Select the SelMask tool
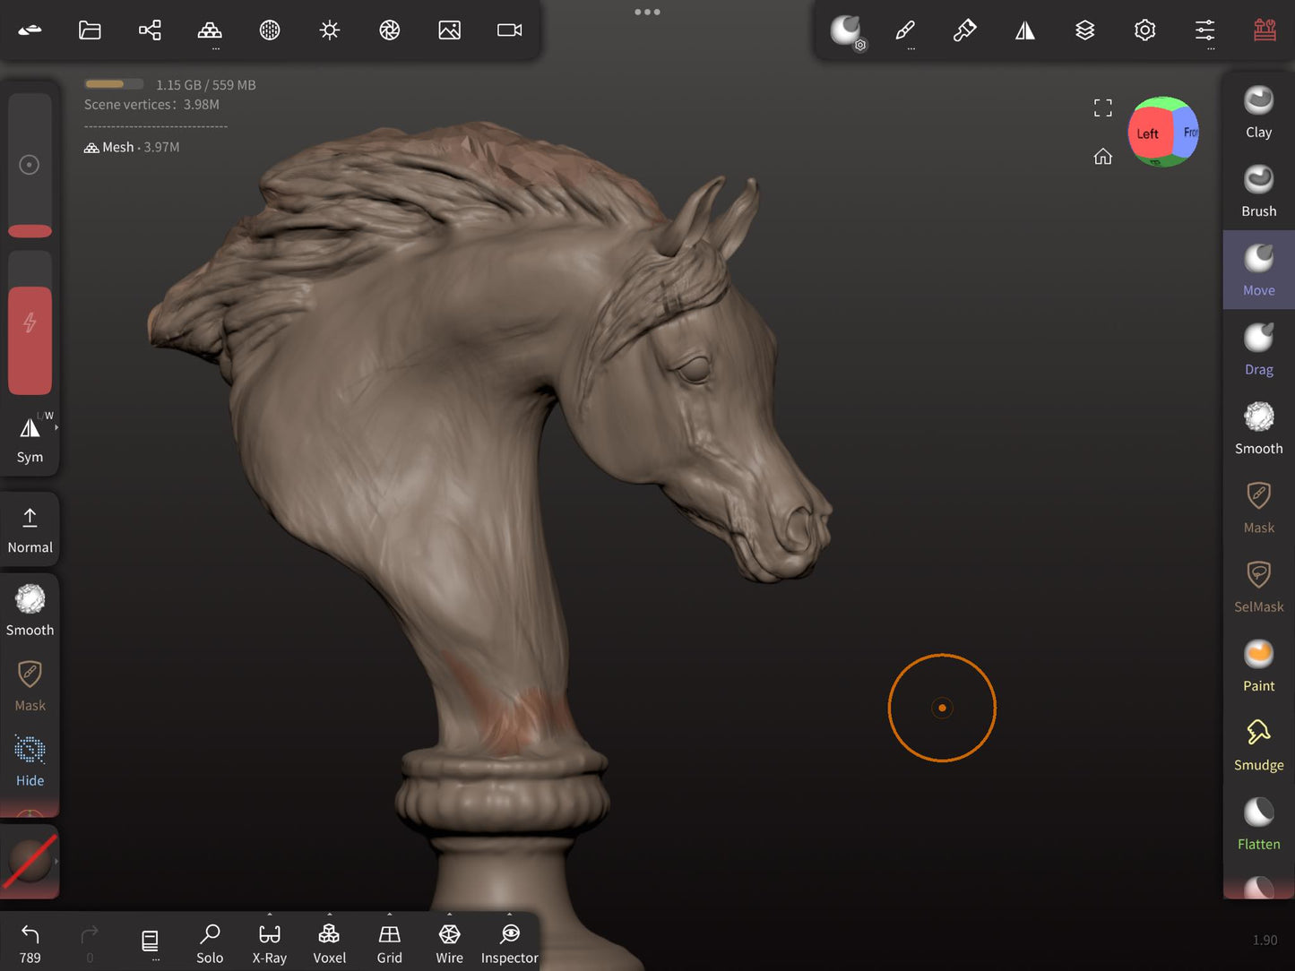The width and height of the screenshot is (1295, 971). (1258, 586)
